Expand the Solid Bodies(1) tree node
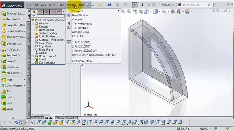234x131 pixels. click(x=33, y=36)
